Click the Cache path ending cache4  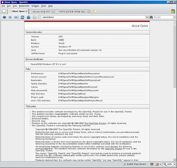click(78, 87)
